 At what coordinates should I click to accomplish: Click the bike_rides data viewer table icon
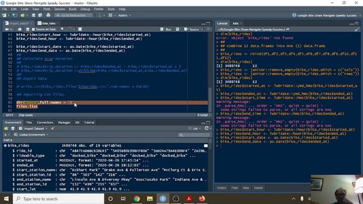point(205,146)
